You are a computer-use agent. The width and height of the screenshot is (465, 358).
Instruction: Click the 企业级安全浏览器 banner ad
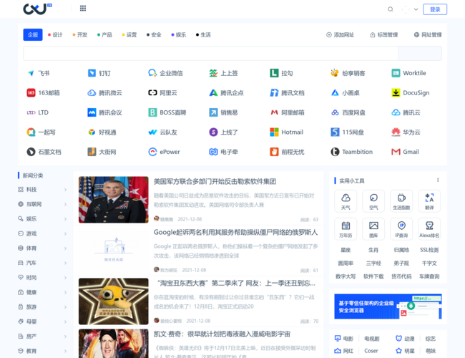point(388,306)
